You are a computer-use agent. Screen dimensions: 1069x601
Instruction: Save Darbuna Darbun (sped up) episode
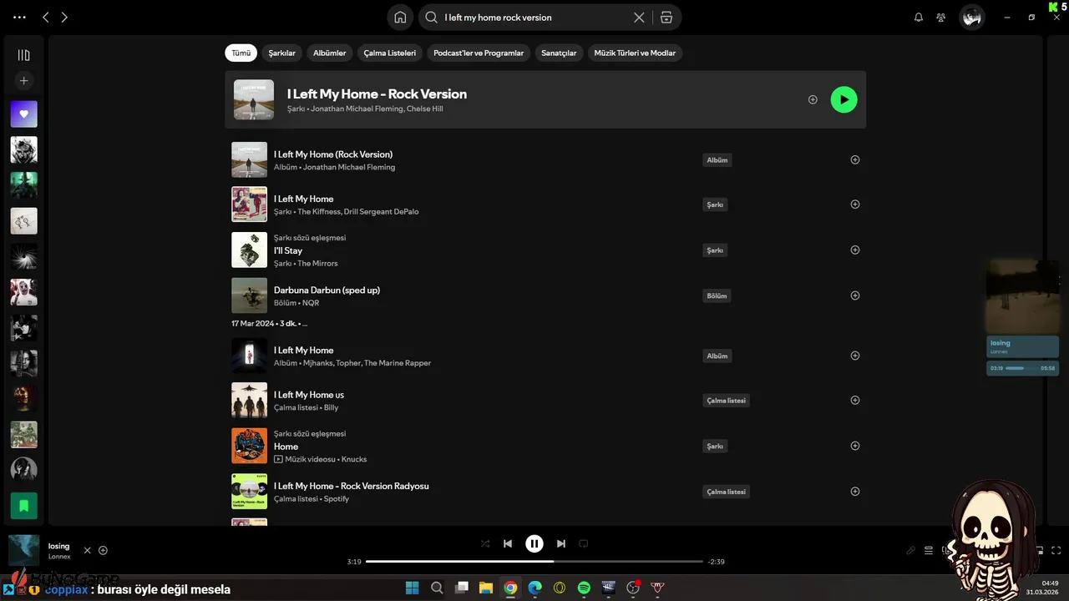pos(854,295)
